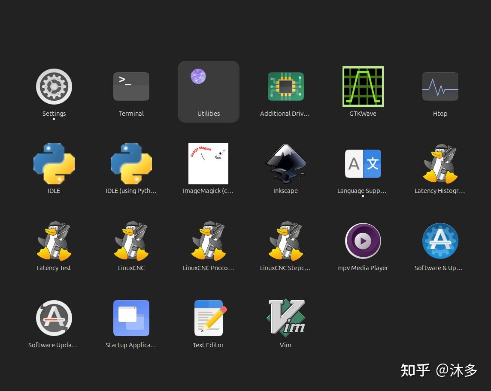Screen dimensions: 491x391
Task: Launch GTKWave waveform viewer
Action: 363,86
